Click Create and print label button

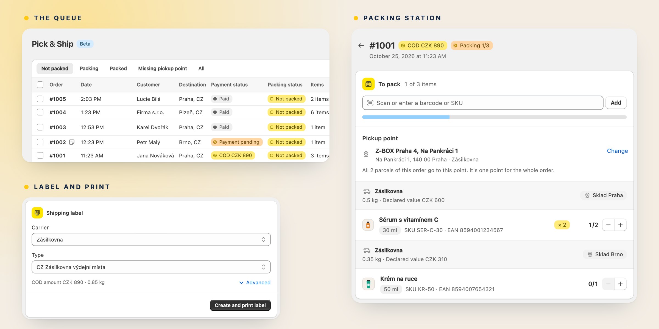pyautogui.click(x=240, y=305)
